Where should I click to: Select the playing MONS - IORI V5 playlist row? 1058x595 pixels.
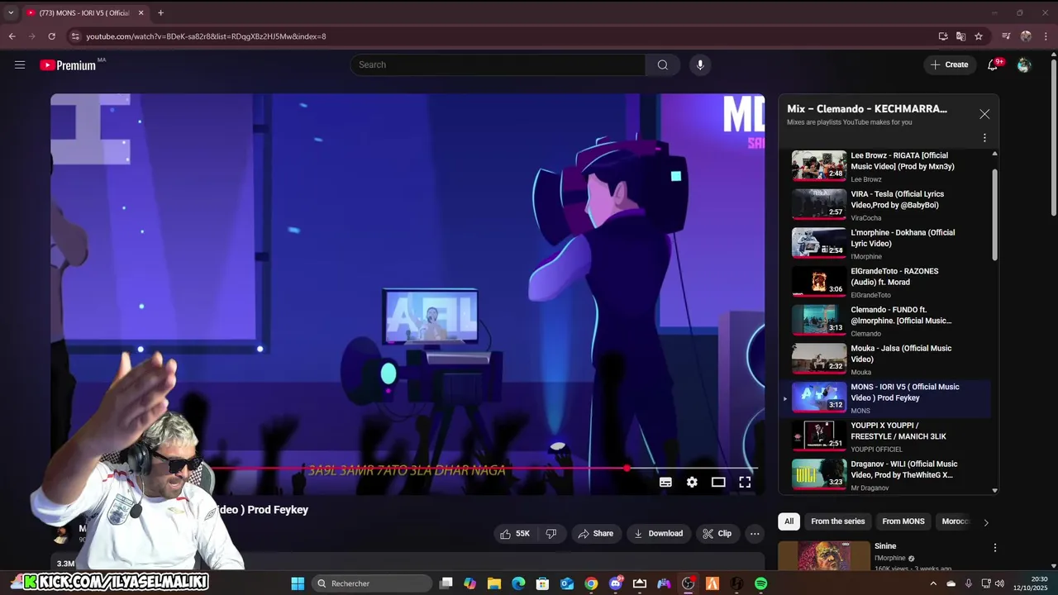coord(886,397)
